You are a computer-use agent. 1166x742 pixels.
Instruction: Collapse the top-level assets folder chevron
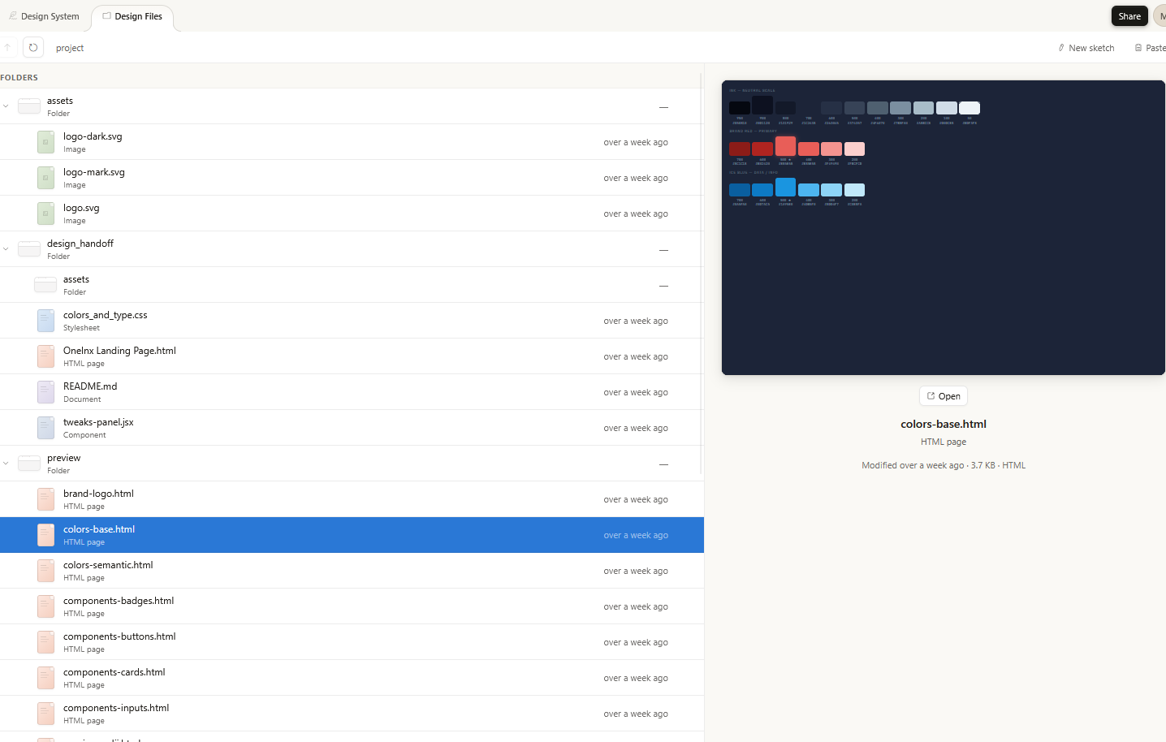click(6, 106)
